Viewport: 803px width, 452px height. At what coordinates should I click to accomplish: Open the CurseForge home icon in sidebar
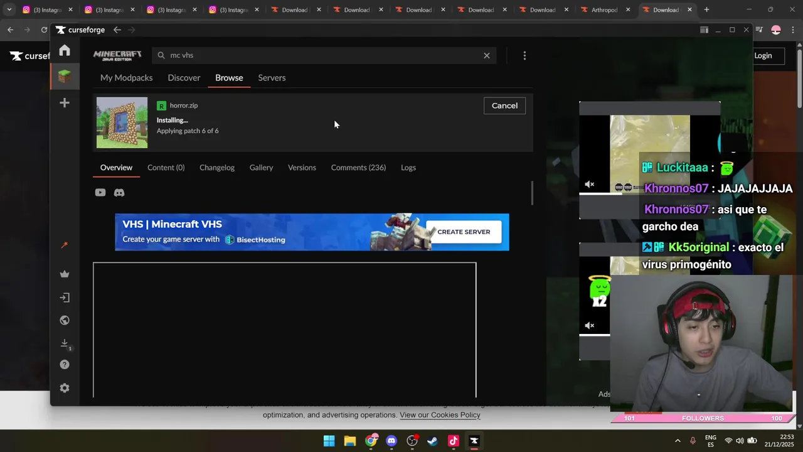pos(65,50)
